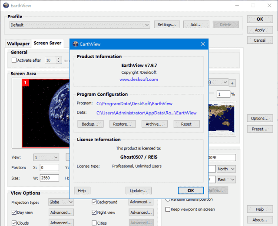Image resolution: width=278 pixels, height=226 pixels.
Task: Click the Archive... button
Action: (x=155, y=124)
